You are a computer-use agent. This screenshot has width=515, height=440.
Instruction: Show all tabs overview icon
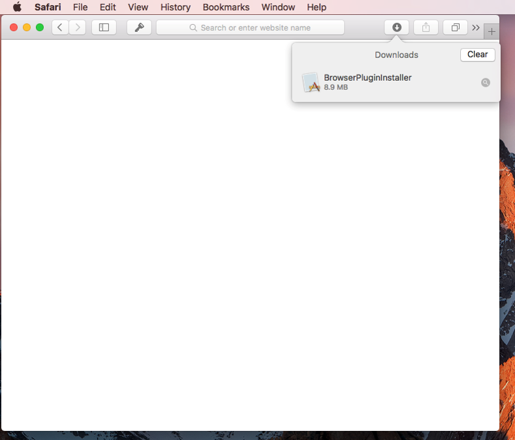[x=455, y=27]
